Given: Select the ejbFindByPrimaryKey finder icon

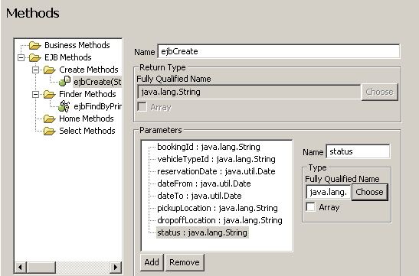Looking at the screenshot, I should (64, 106).
